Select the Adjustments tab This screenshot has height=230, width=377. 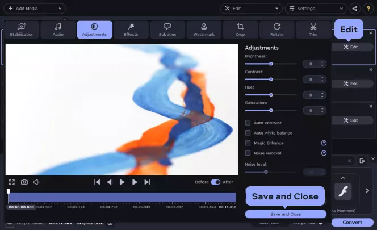(94, 30)
